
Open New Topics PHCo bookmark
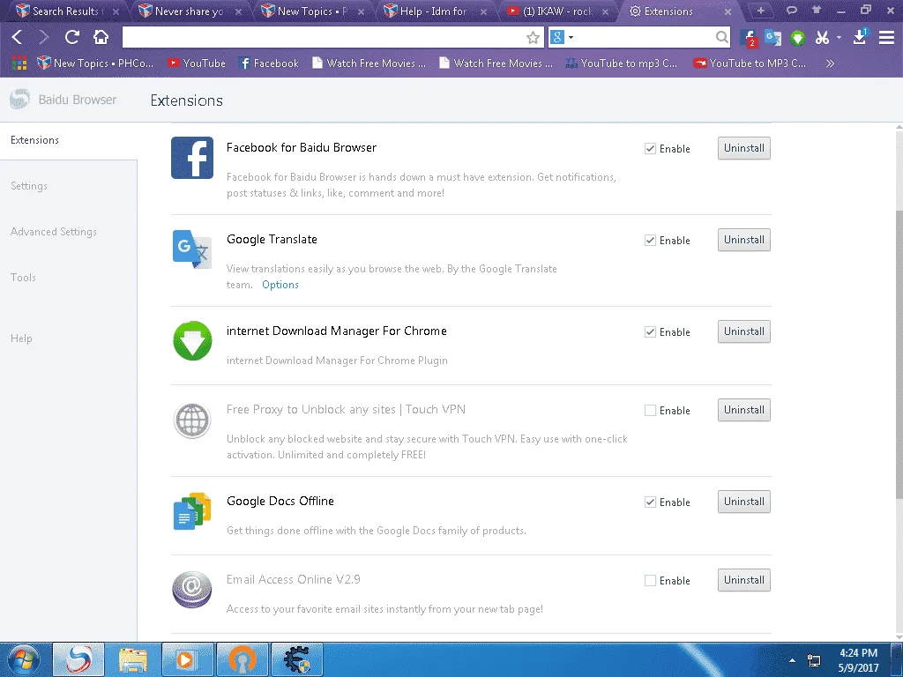(x=95, y=63)
